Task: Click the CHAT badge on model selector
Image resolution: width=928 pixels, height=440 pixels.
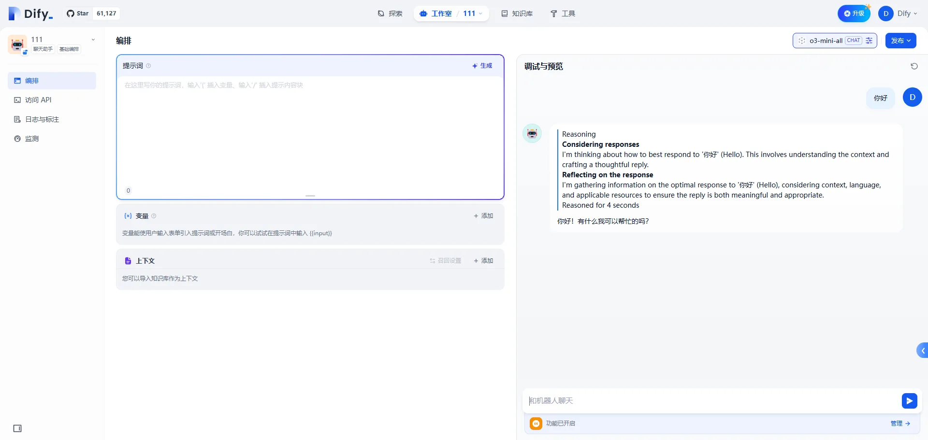Action: 854,41
